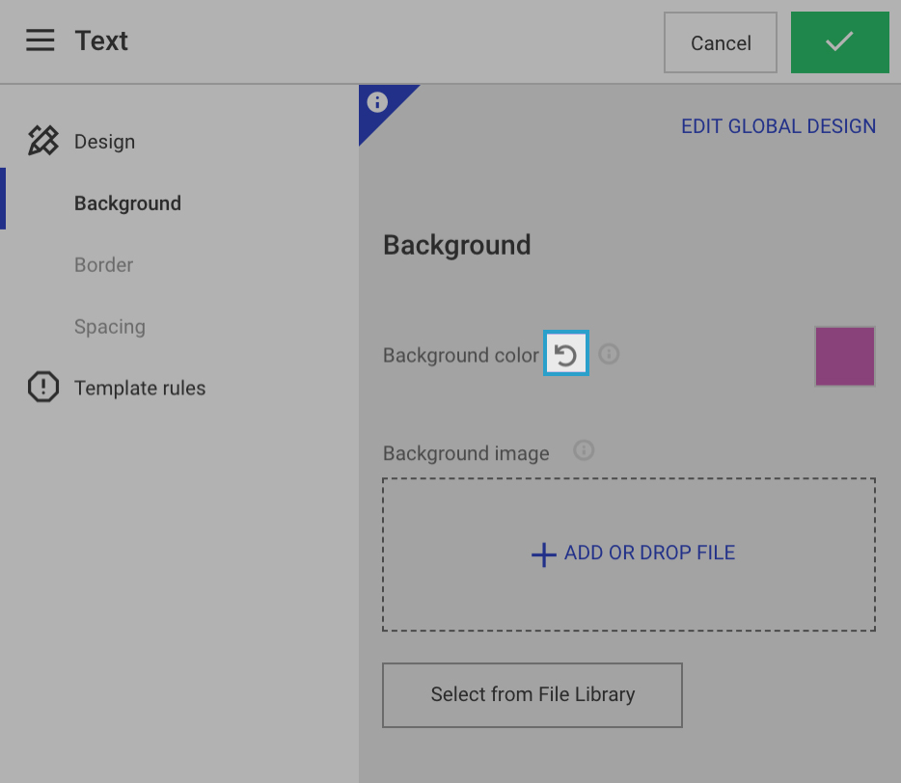
Task: Open EDIT GLOBAL DESIGN link
Action: pyautogui.click(x=778, y=125)
